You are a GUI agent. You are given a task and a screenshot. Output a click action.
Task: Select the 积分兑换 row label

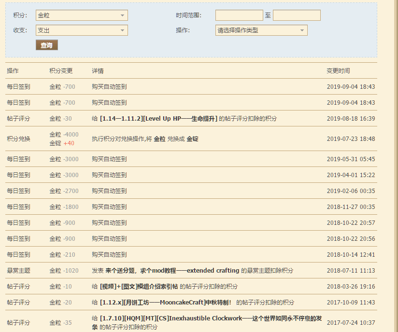pos(18,139)
